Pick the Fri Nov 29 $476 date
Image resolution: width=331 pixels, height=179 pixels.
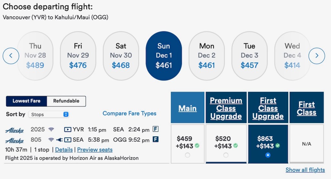[x=78, y=56]
